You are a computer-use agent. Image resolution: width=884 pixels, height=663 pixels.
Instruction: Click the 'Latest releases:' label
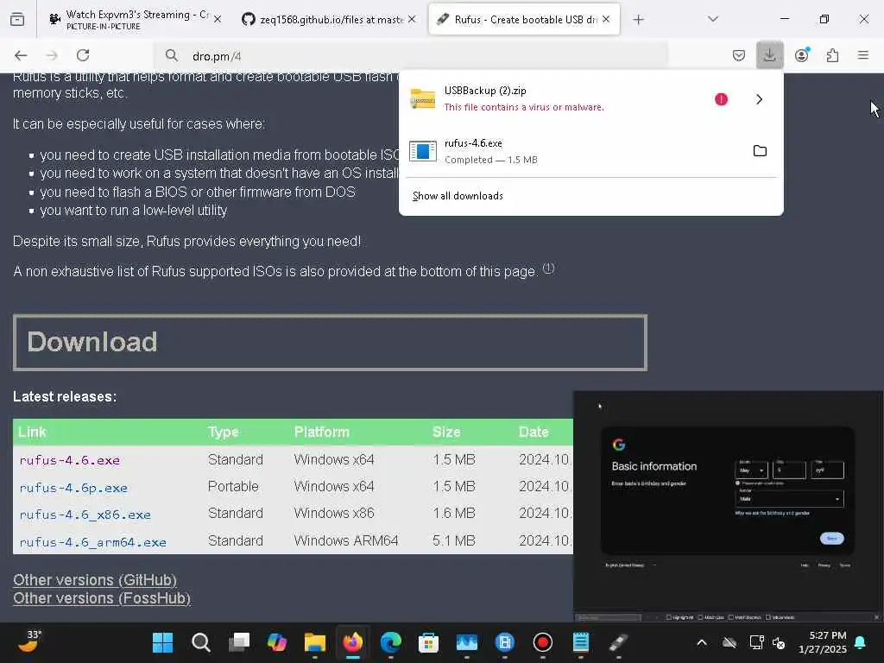(65, 396)
